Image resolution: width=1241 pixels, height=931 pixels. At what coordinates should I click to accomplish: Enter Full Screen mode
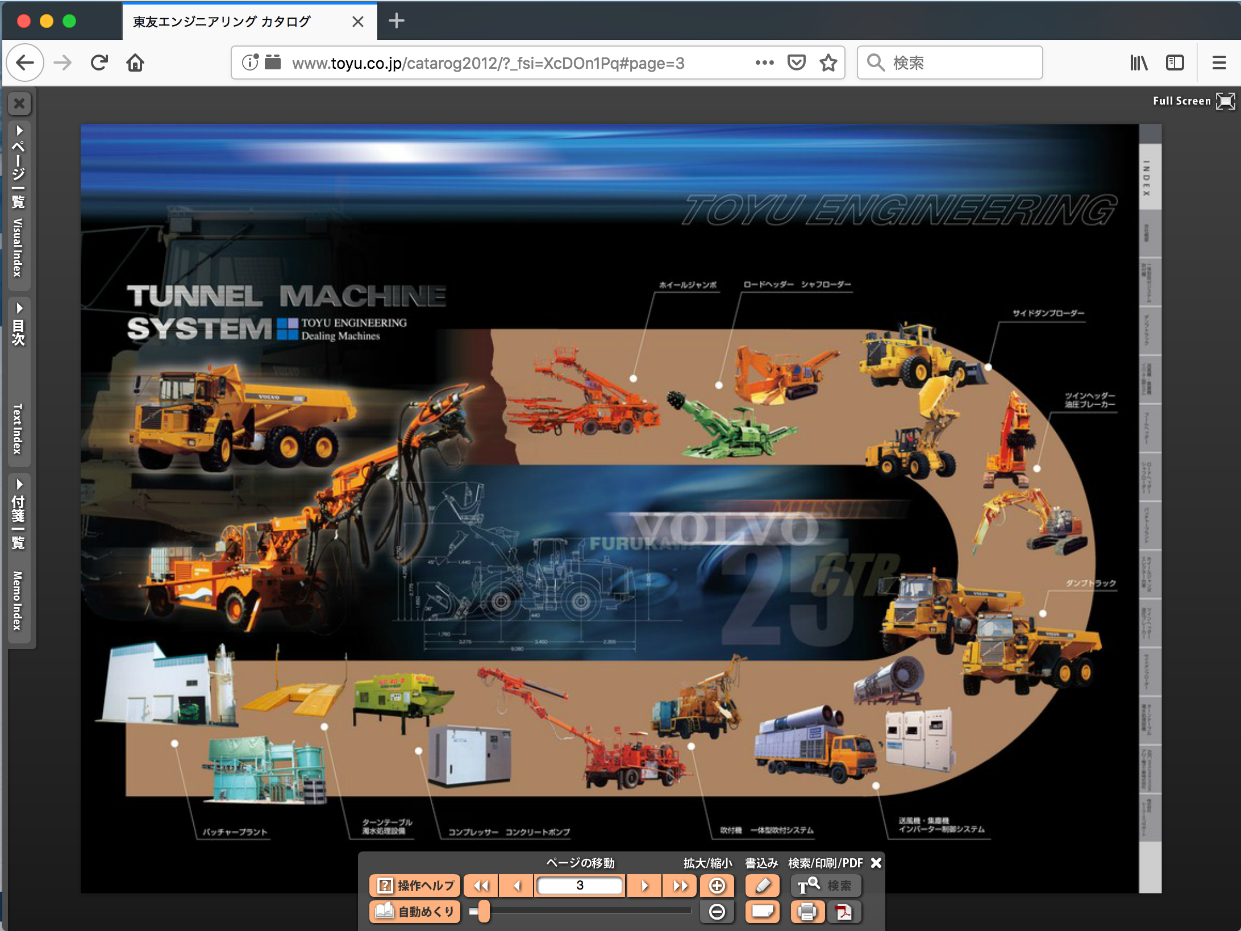(x=1193, y=101)
